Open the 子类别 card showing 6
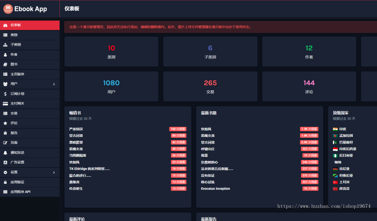The width and height of the screenshot is (377, 221). click(x=210, y=51)
